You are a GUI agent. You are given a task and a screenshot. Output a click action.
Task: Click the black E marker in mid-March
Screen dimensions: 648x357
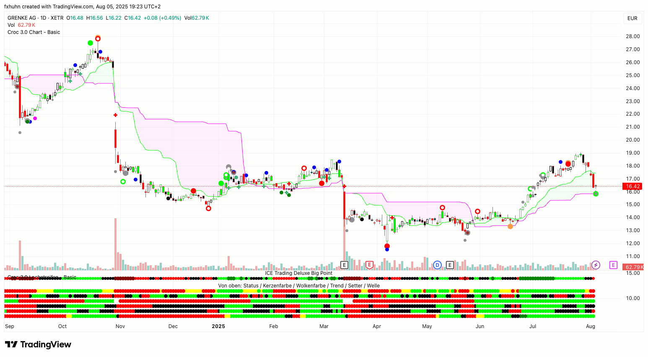[344, 265]
